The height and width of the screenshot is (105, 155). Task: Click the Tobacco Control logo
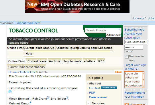point(33,31)
